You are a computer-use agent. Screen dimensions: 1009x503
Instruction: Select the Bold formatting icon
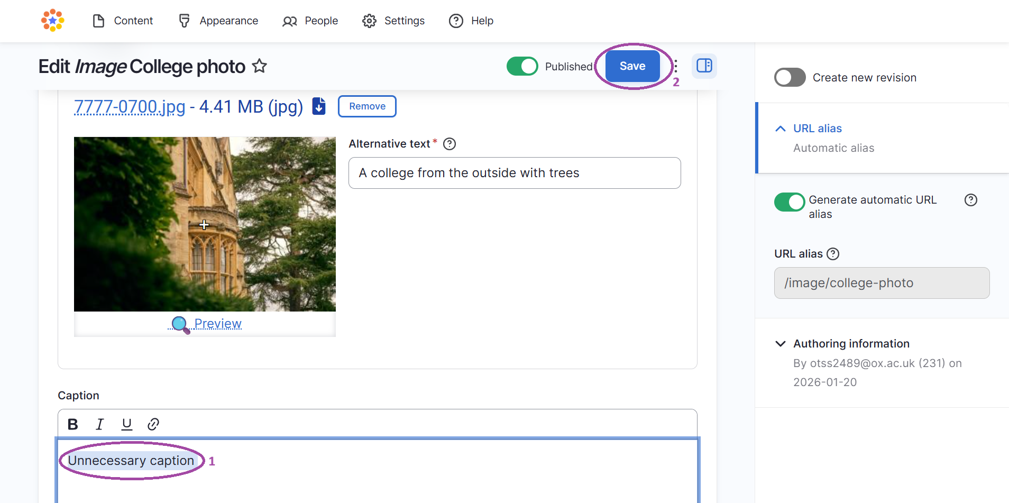coord(72,424)
